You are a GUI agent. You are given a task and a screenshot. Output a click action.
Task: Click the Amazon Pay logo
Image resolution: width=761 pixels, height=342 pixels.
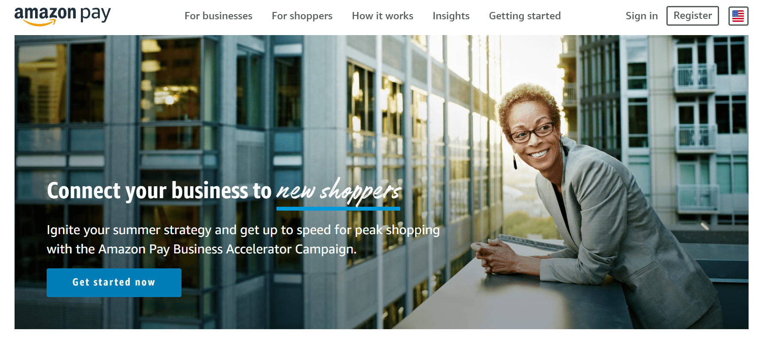pyautogui.click(x=62, y=16)
